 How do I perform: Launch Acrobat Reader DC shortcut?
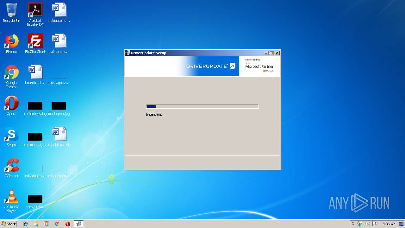(x=35, y=15)
